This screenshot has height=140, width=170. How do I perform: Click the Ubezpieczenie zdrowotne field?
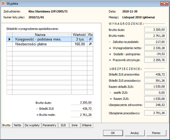[x=155, y=105]
